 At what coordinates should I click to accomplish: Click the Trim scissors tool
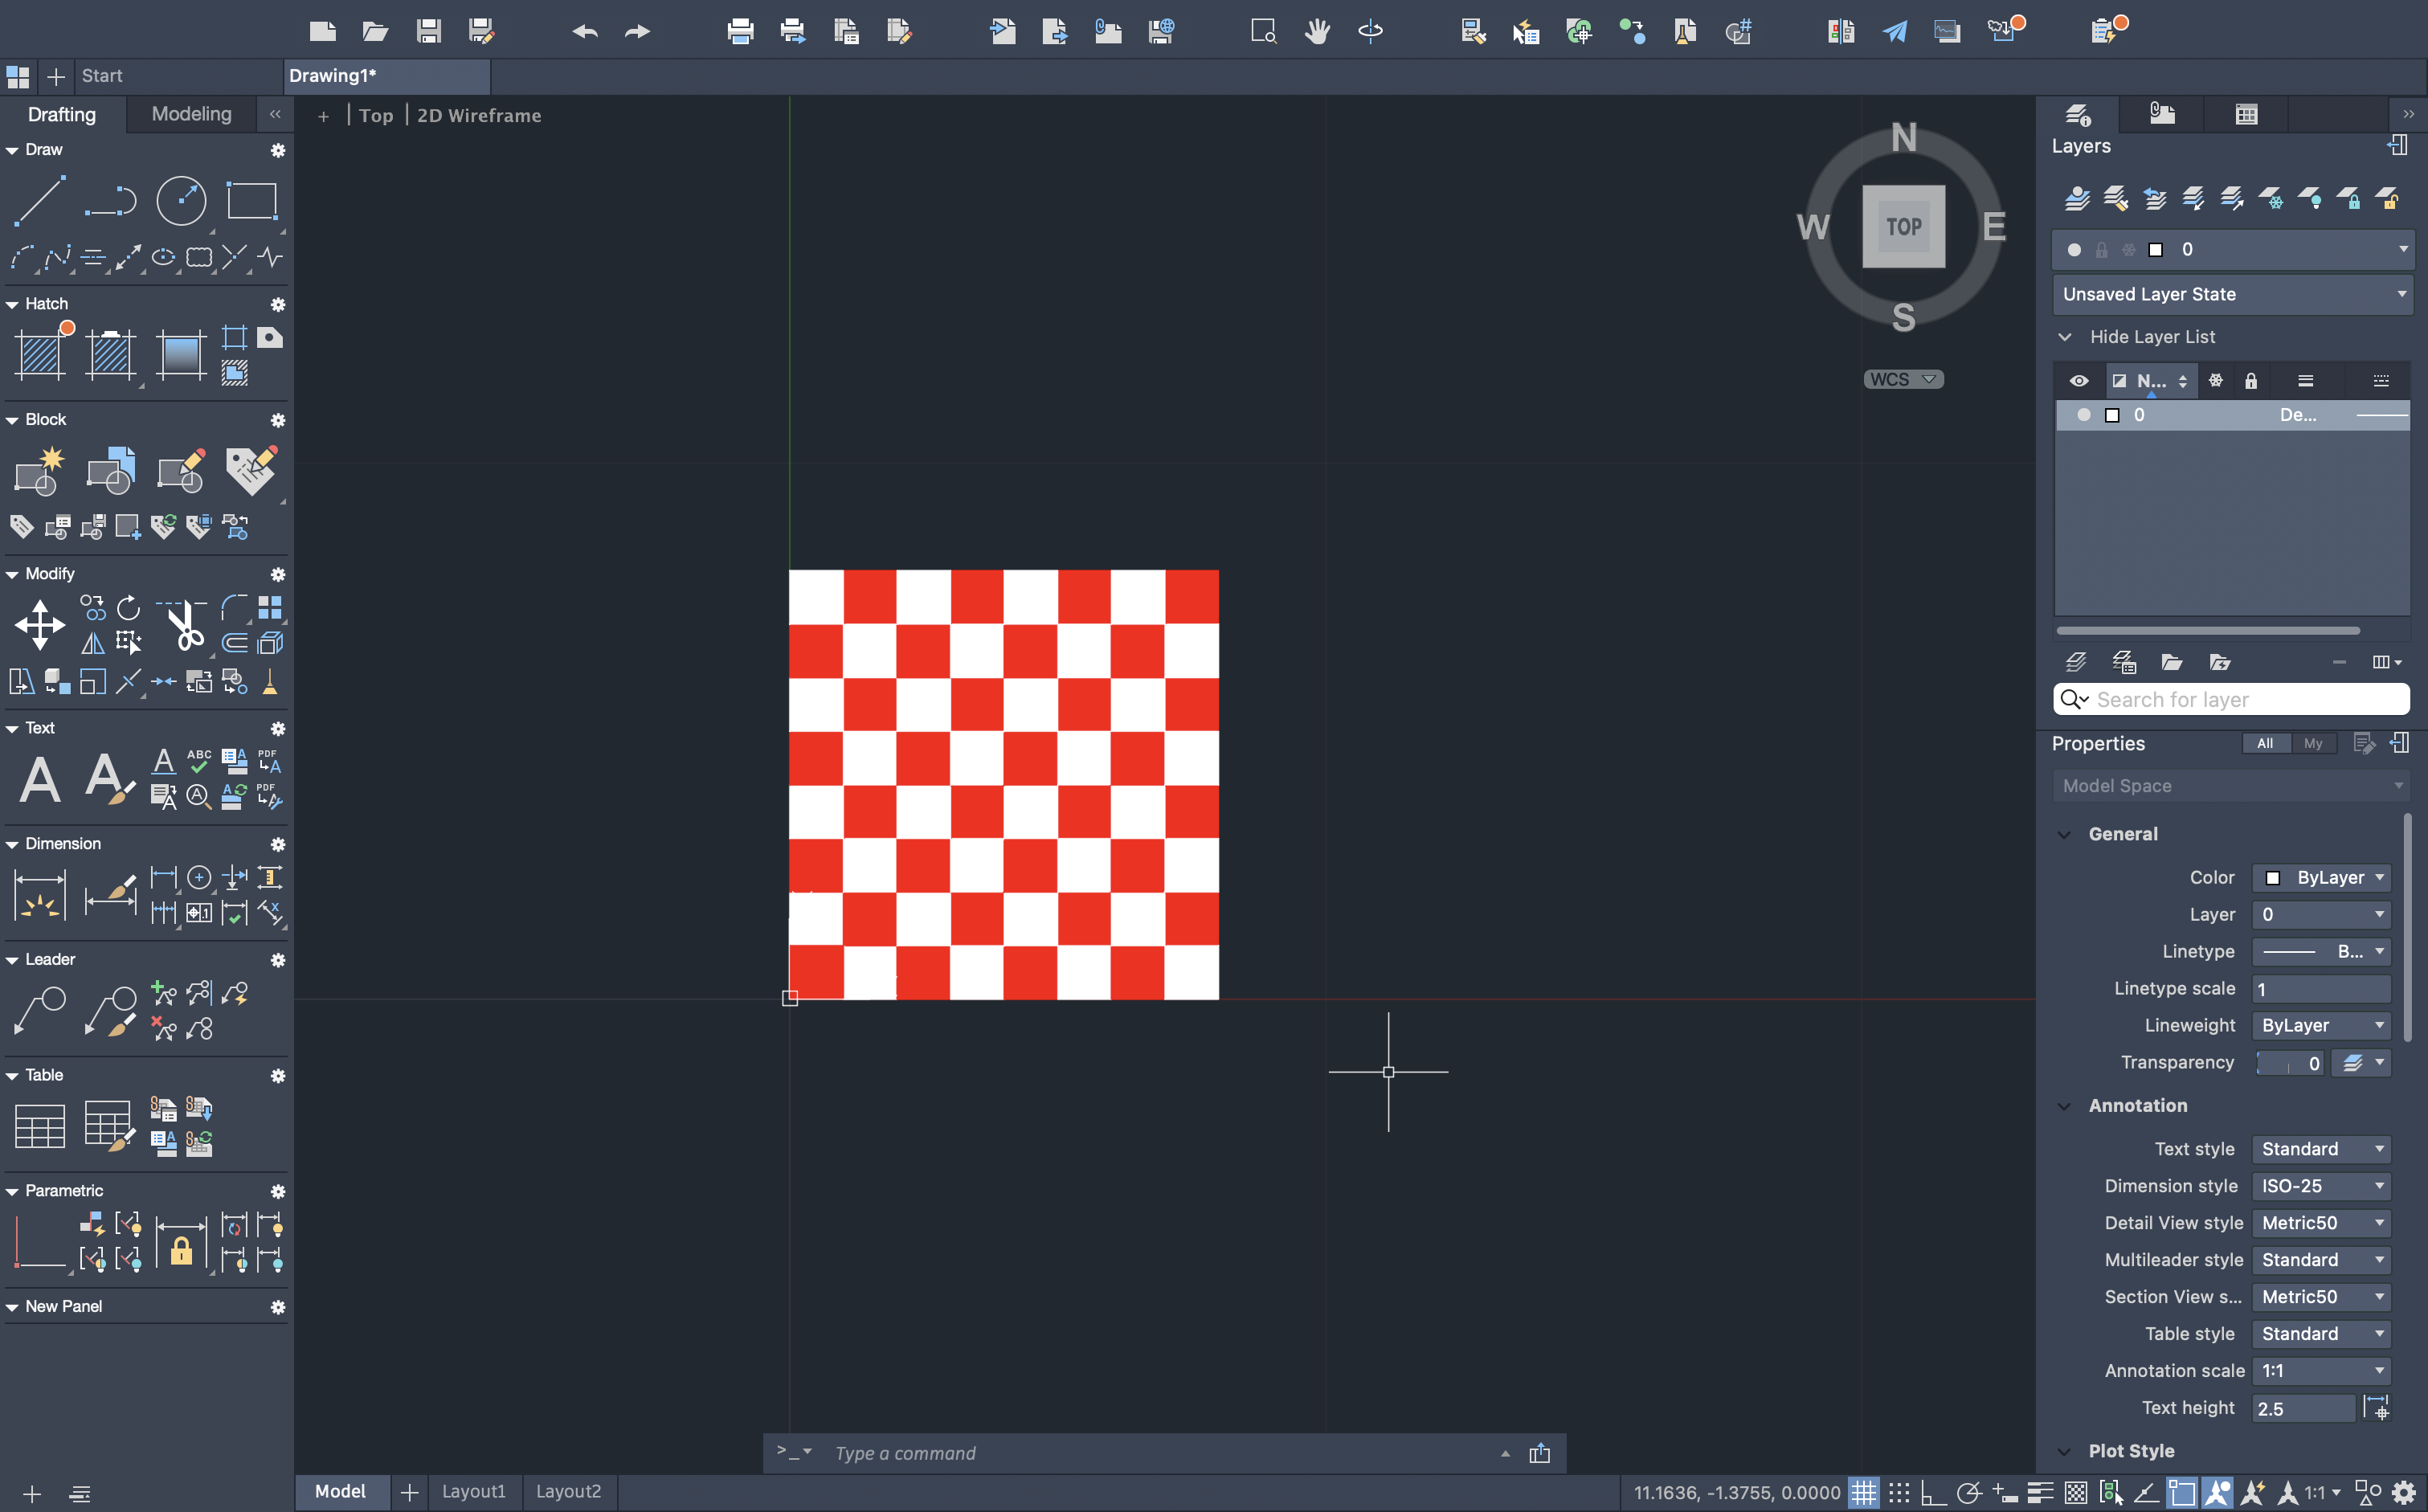(183, 626)
